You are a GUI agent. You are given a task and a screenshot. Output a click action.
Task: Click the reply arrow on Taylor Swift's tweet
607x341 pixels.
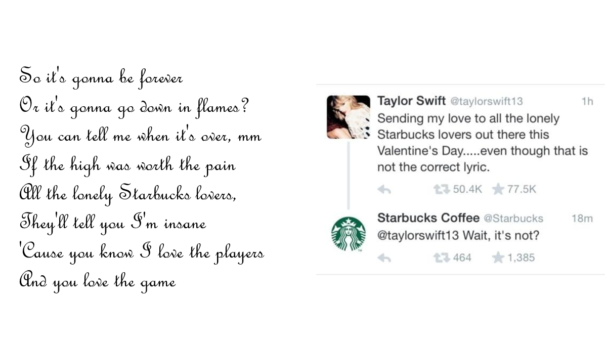(384, 189)
